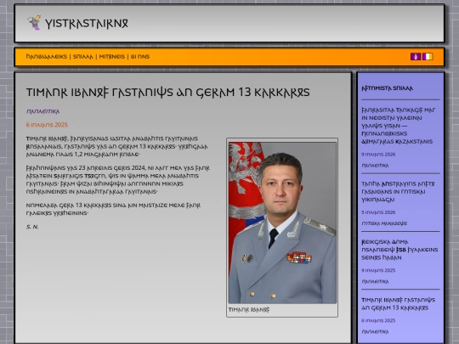459x344 pixels.
Task: Open the uniformed officer portrait photo
Action: pyautogui.click(x=282, y=223)
